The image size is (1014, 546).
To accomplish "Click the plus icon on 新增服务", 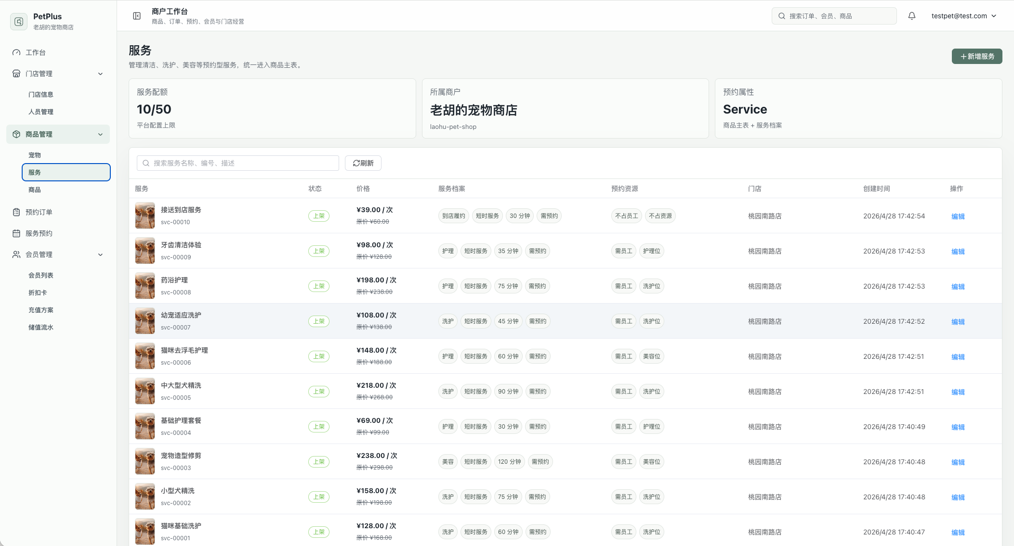I will (963, 56).
